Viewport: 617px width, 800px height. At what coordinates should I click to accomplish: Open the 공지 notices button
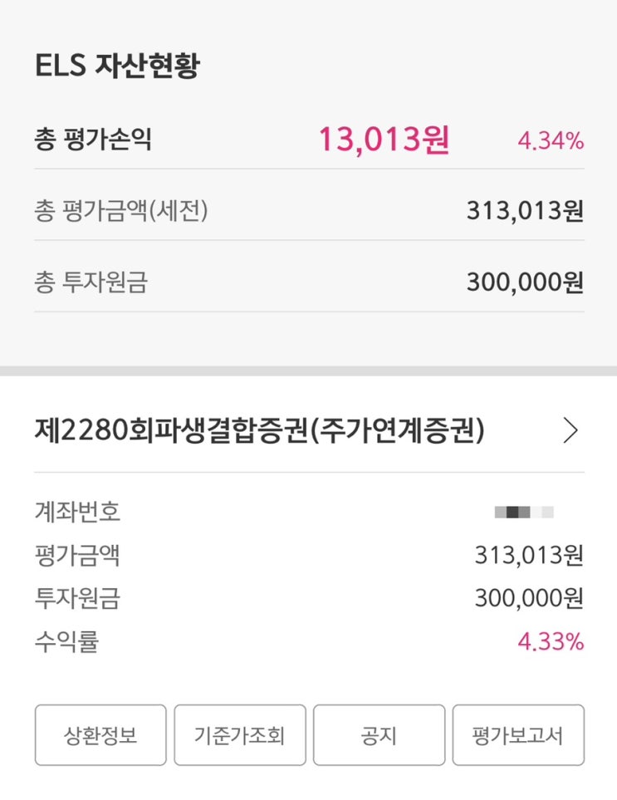pyautogui.click(x=379, y=735)
